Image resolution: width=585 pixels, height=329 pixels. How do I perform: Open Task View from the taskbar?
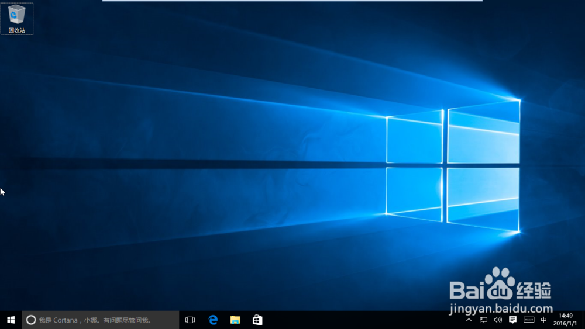(x=190, y=320)
